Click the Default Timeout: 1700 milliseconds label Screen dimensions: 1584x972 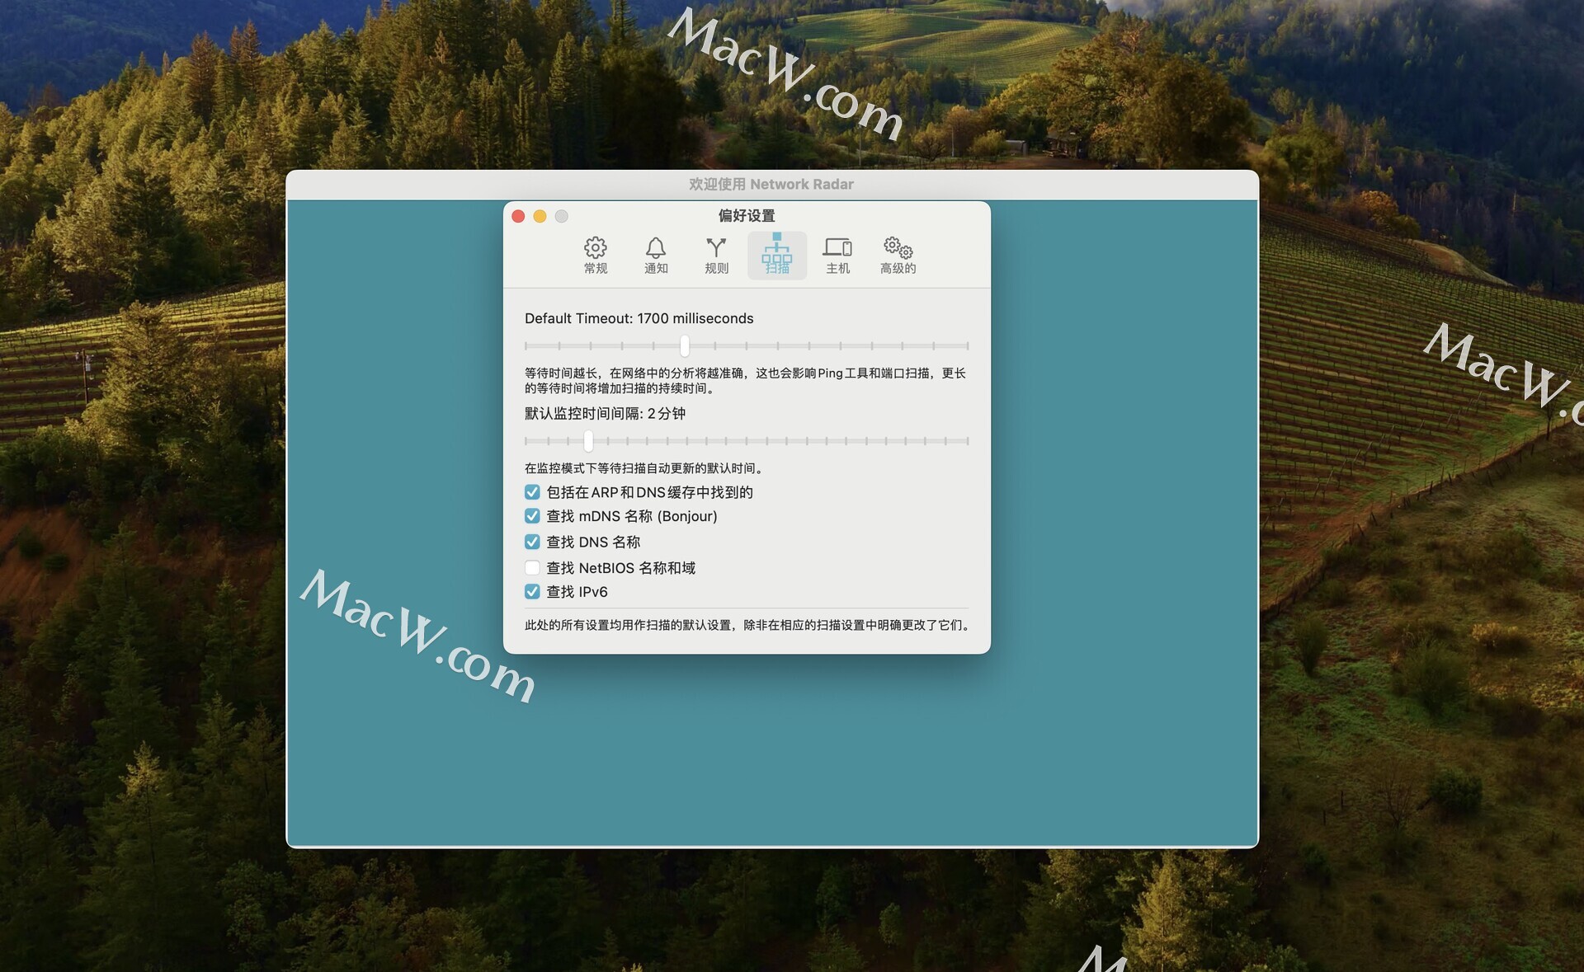639,318
